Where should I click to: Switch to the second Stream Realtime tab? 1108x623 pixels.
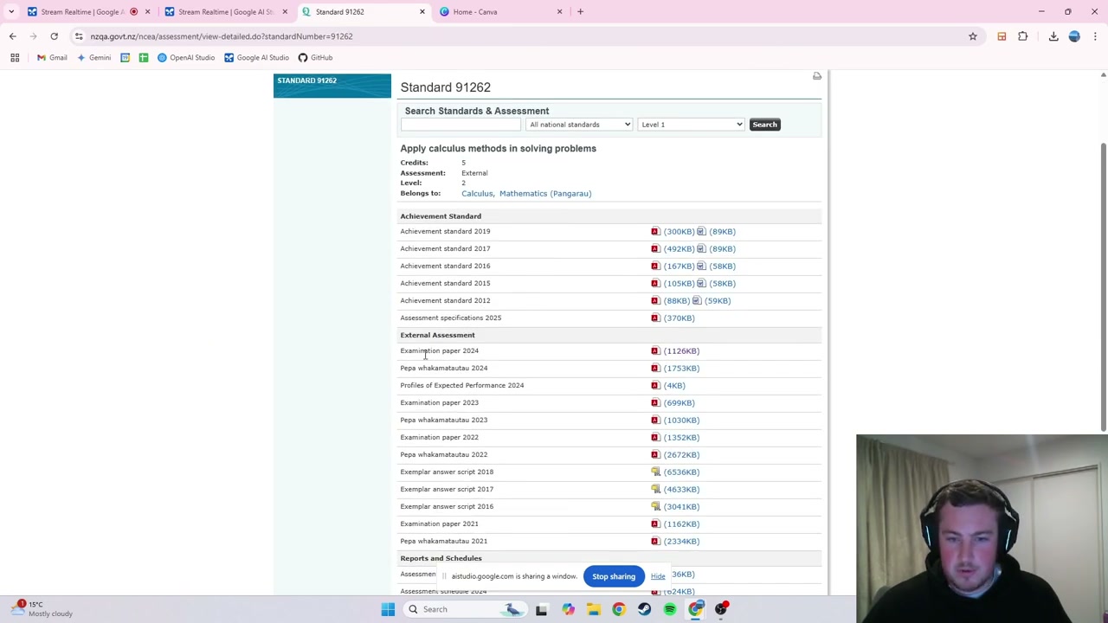click(x=227, y=11)
